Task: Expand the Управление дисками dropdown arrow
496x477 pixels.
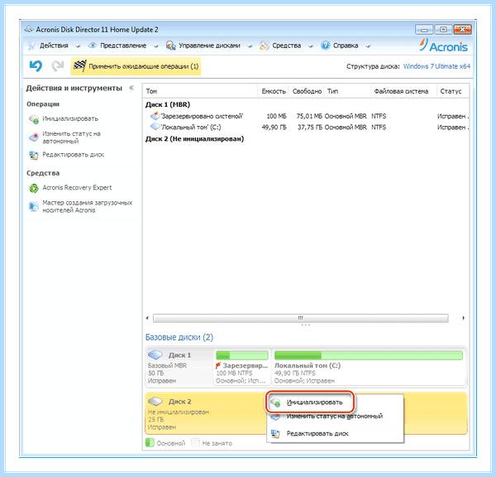Action: 250,46
